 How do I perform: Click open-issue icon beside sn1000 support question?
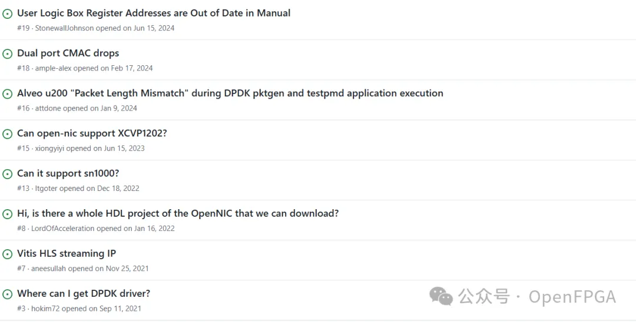(8, 175)
